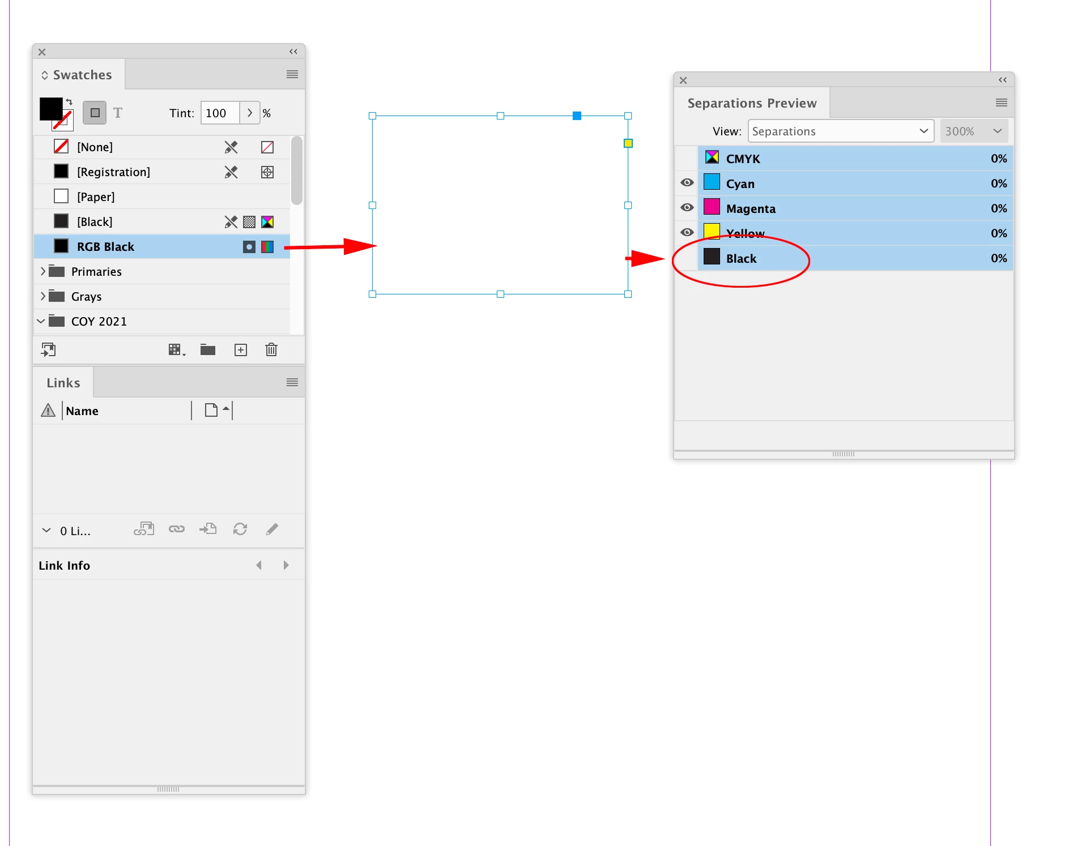Collapse Separations Preview panel with double arrows
Image resolution: width=1073 pixels, height=846 pixels.
pos(1002,80)
